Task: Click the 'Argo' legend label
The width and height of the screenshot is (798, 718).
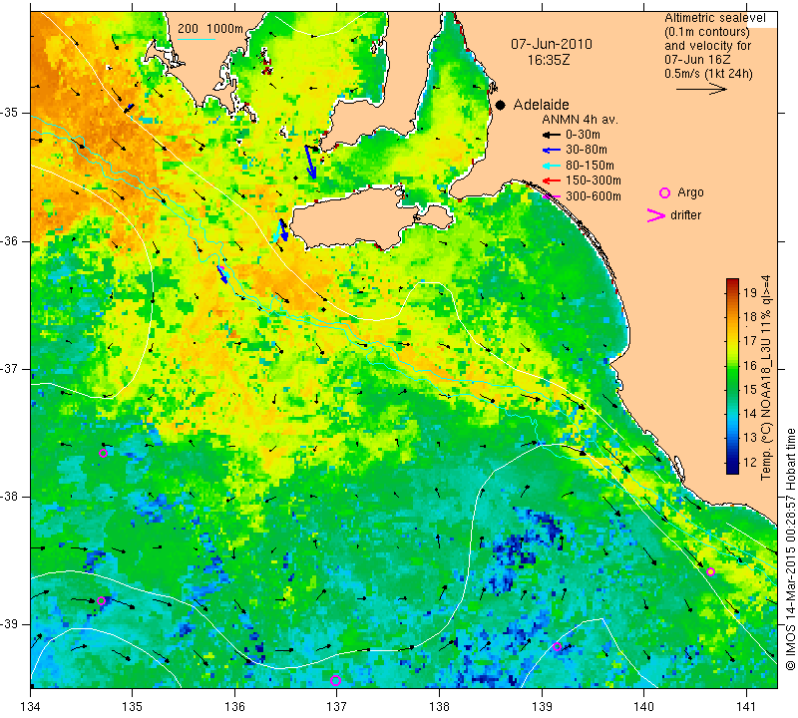Action: click(x=690, y=192)
